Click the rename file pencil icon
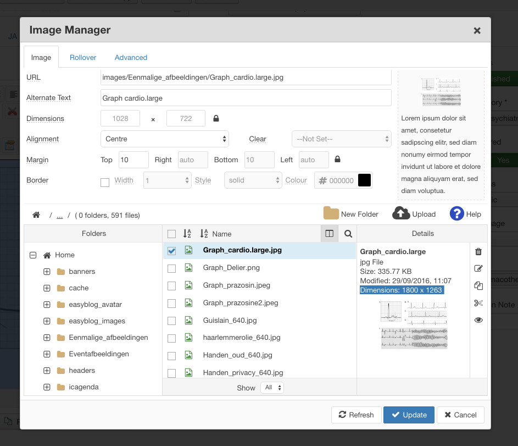 tap(478, 268)
